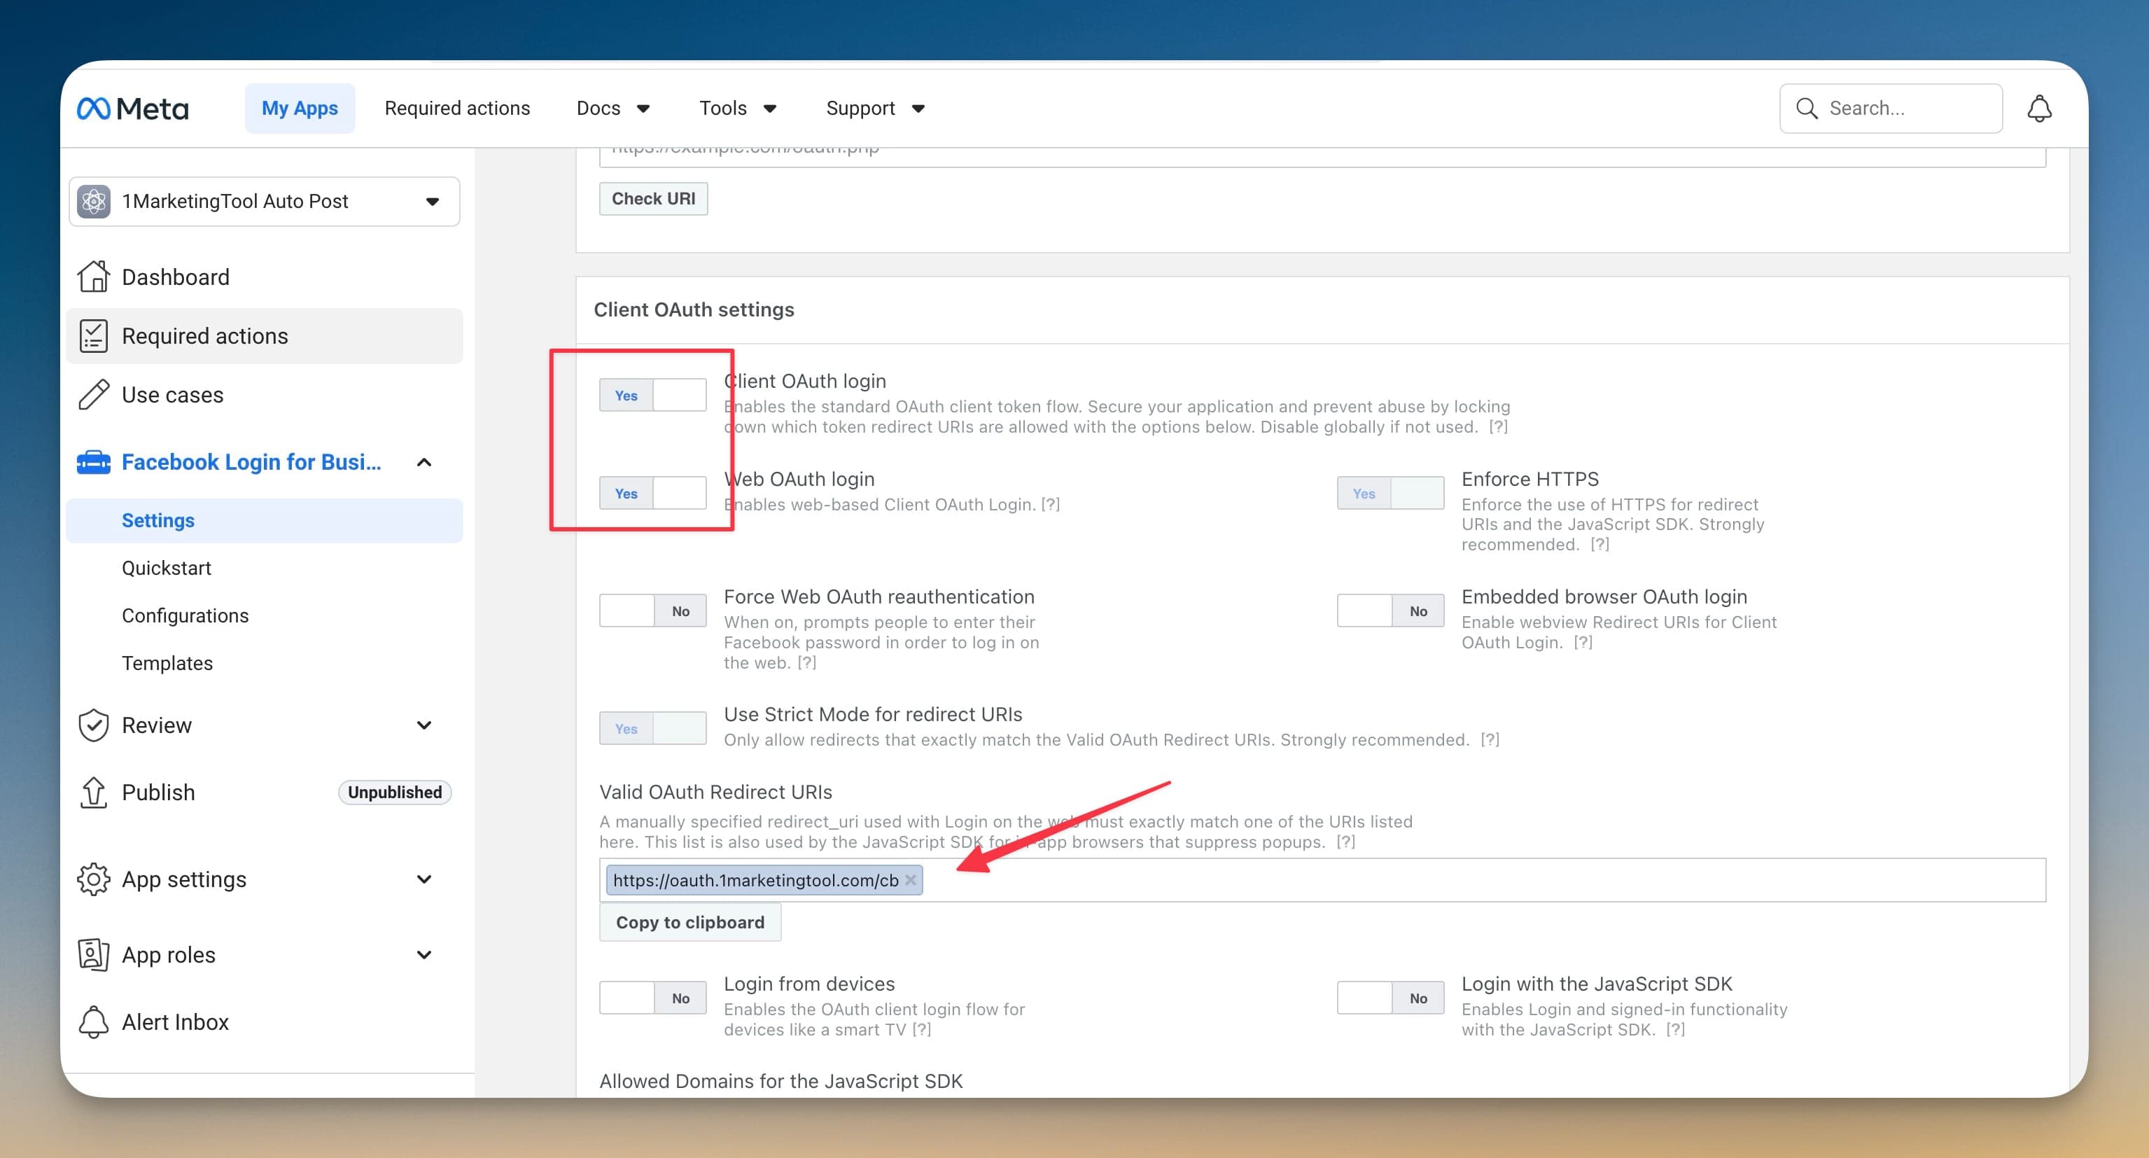Expand the Tools menu arrow
The width and height of the screenshot is (2149, 1158).
click(x=770, y=109)
